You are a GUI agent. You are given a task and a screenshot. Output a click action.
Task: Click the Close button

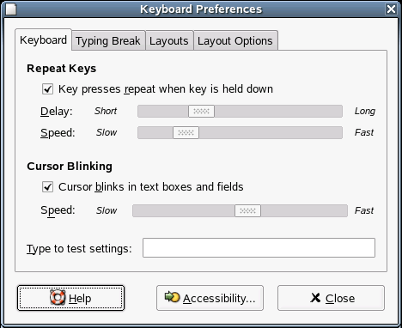(331, 298)
